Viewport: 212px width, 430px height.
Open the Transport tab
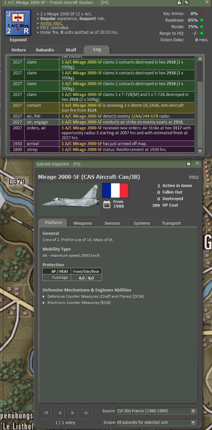click(x=171, y=223)
